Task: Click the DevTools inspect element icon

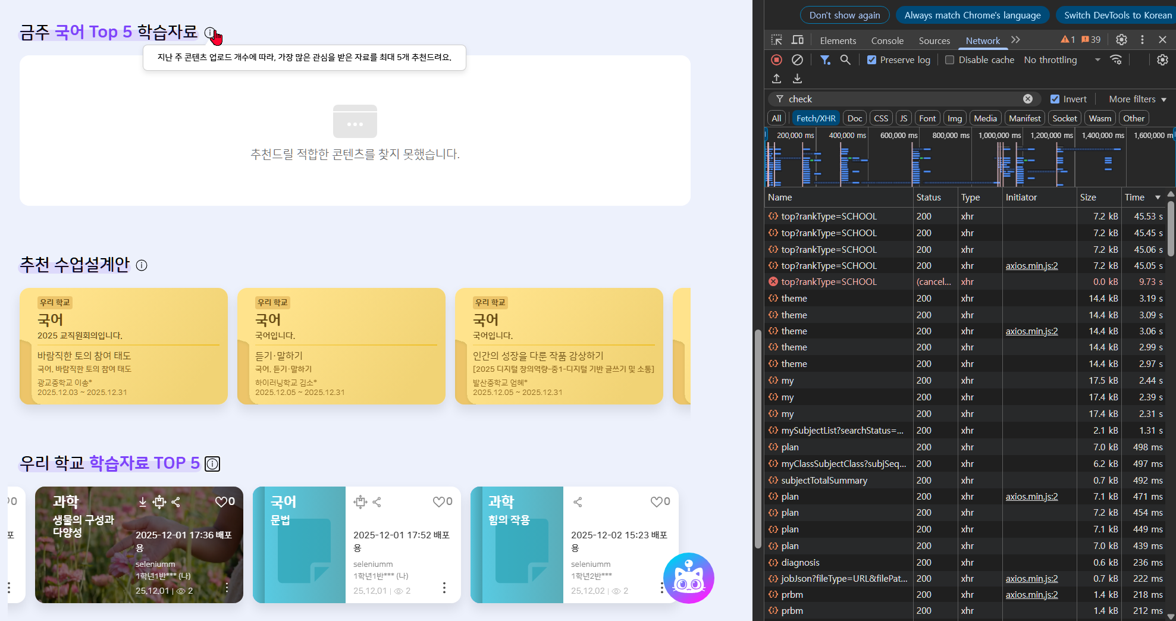Action: [776, 40]
